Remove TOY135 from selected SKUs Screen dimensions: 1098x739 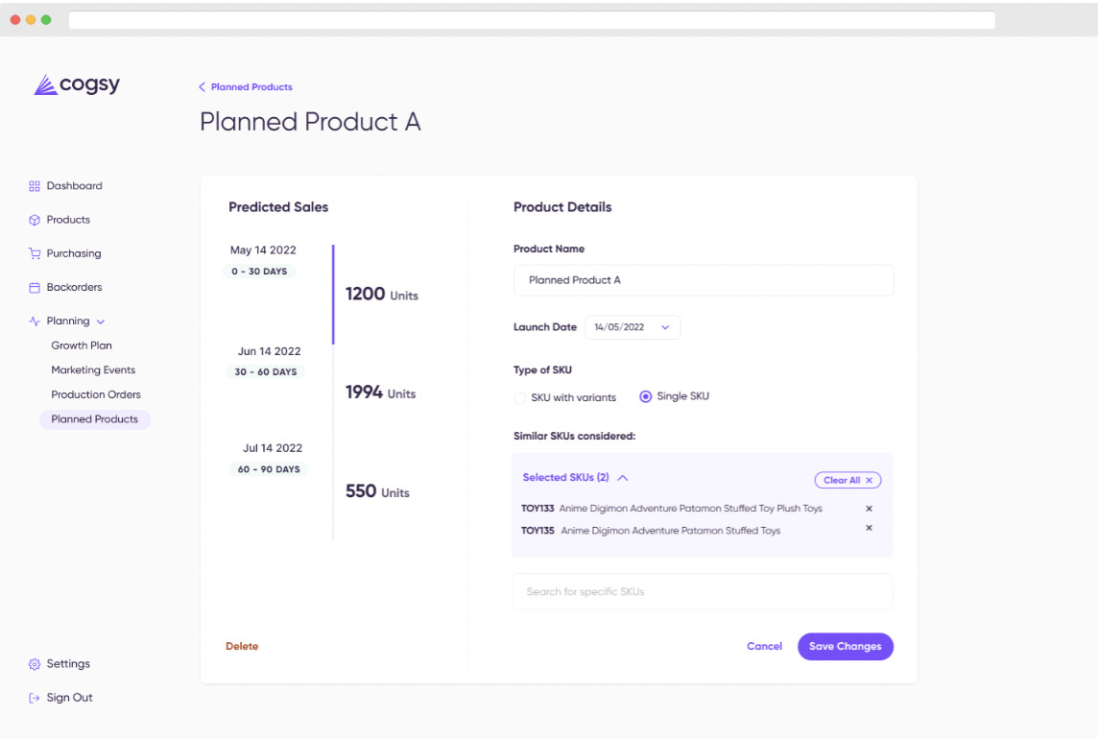(869, 528)
